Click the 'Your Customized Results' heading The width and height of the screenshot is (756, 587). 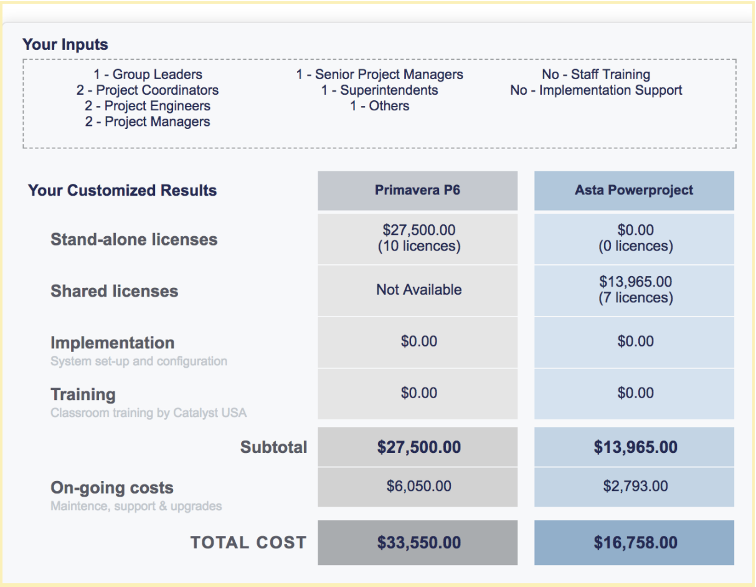122,191
